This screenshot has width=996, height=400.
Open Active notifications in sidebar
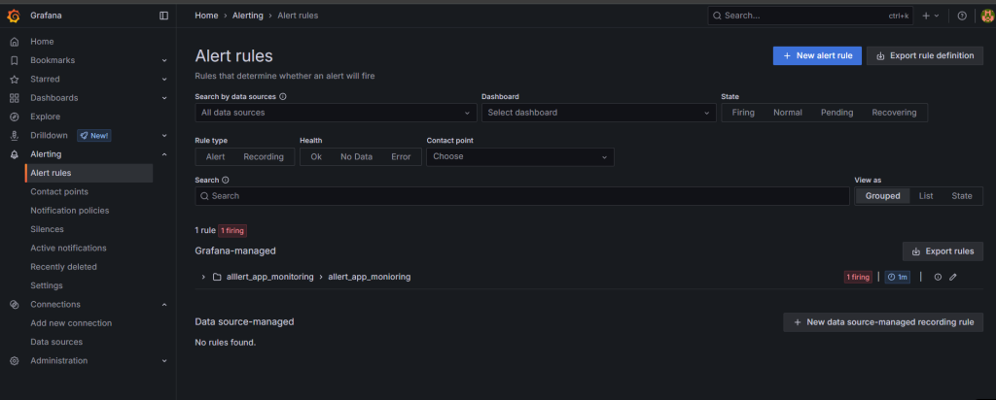tap(69, 248)
